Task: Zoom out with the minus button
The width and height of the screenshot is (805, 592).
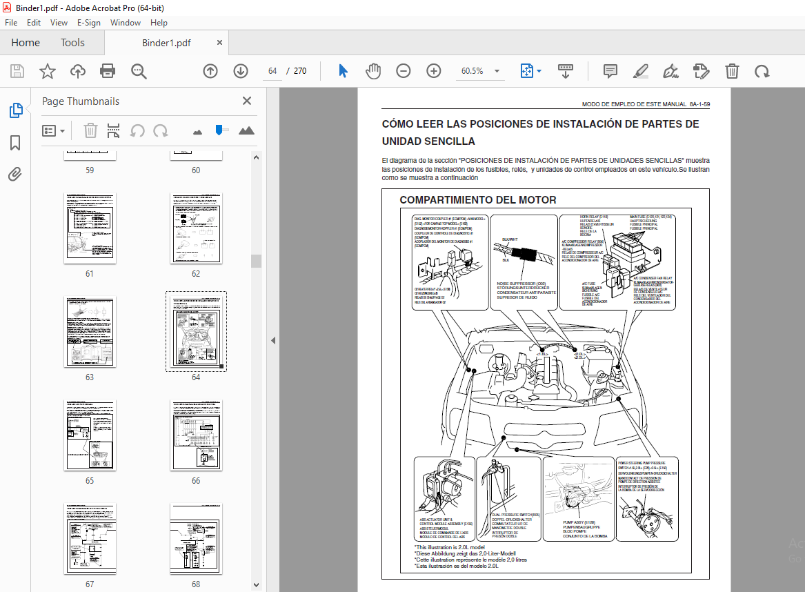Action: [404, 71]
